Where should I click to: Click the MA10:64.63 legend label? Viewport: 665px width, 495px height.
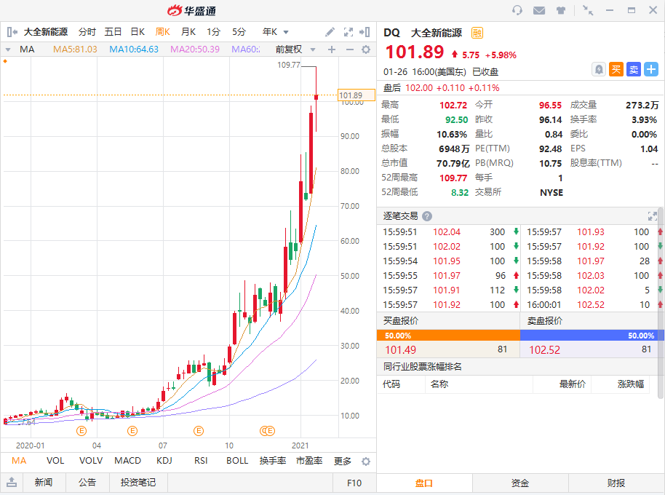click(x=134, y=49)
